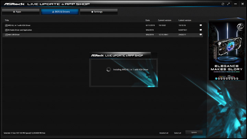
Task: Click the refresh icon in title bar
Action: coord(223,4)
